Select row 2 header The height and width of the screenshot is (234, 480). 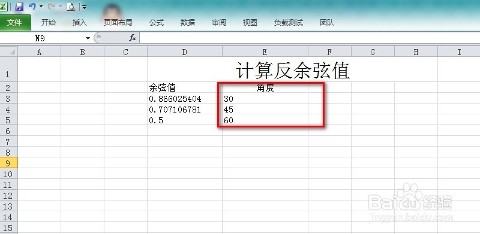coord(8,87)
